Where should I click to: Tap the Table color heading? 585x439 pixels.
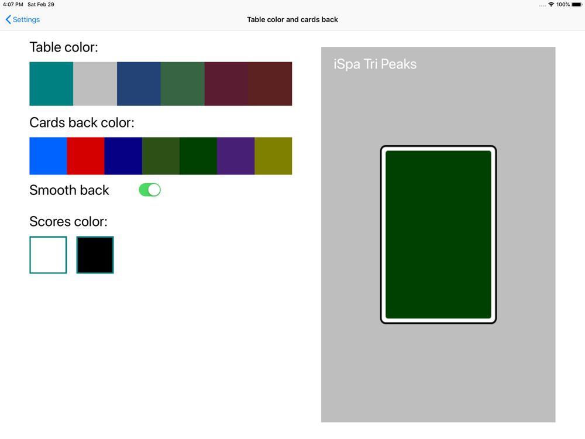[64, 47]
